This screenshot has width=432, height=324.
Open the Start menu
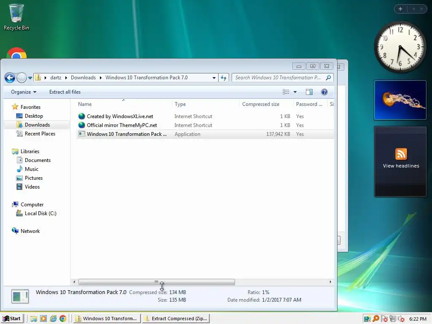(x=11, y=319)
